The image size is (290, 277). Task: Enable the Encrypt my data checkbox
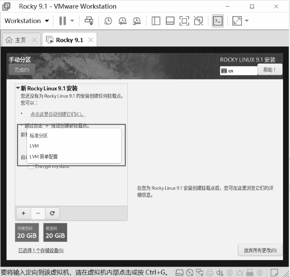point(31,167)
